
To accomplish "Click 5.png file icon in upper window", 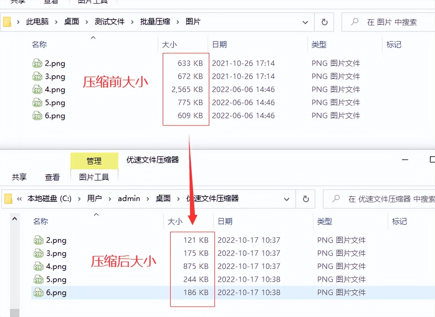I will (x=37, y=103).
